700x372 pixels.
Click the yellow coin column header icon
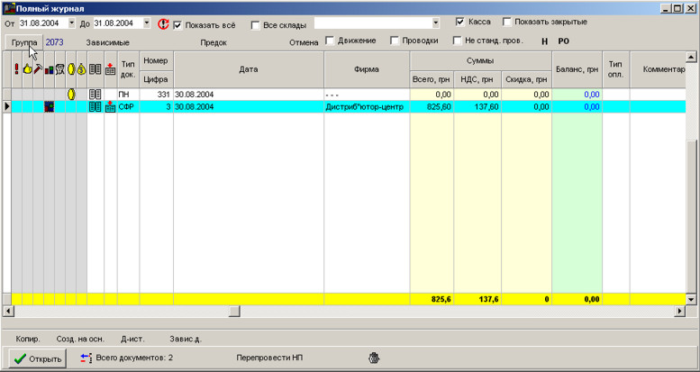(x=71, y=68)
